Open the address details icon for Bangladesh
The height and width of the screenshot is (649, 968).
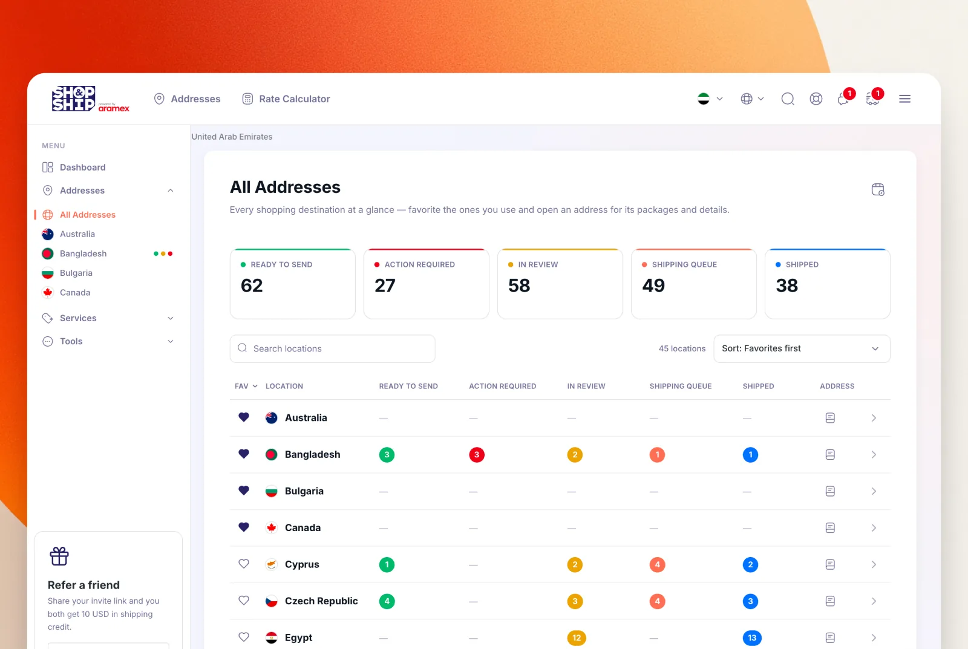[x=830, y=455]
